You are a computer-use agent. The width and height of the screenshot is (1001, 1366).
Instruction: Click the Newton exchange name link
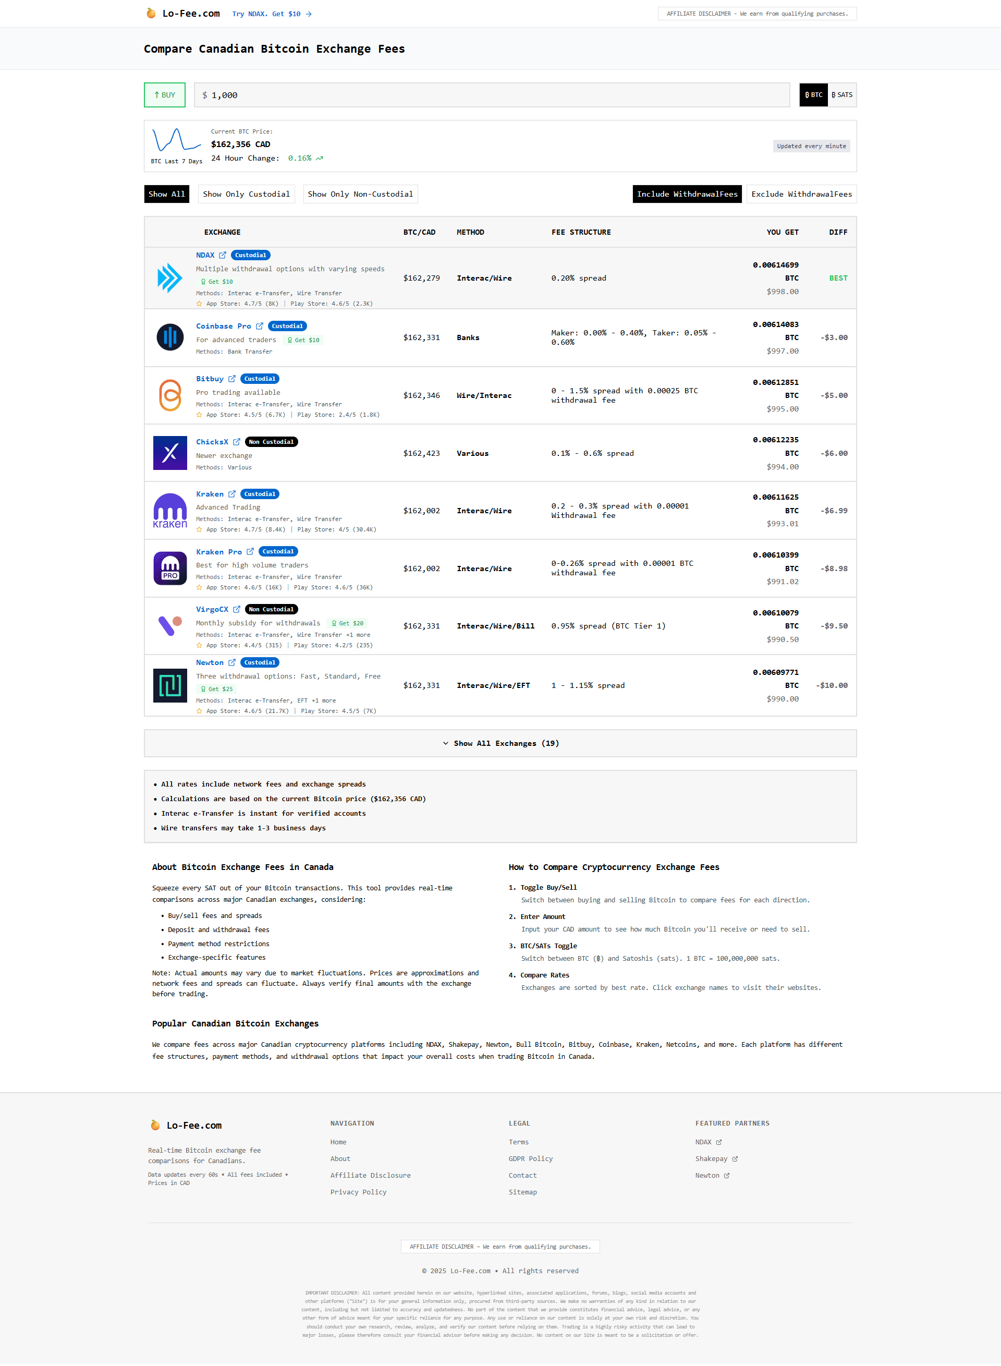click(210, 662)
